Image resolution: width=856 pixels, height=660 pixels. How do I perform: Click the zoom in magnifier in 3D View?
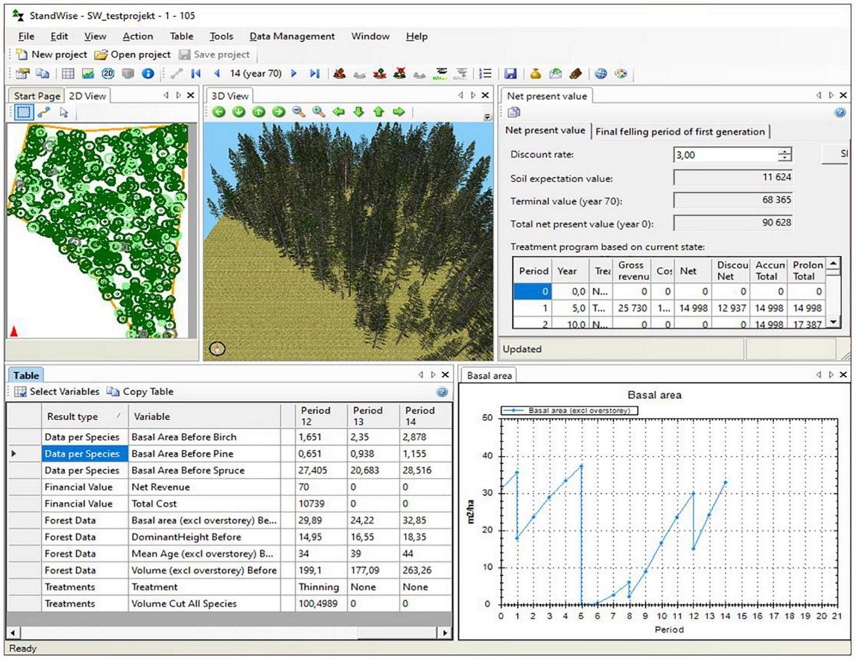(318, 112)
